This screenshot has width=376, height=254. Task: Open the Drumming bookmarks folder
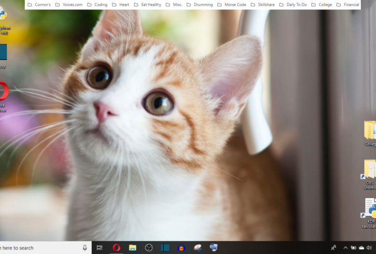(200, 5)
